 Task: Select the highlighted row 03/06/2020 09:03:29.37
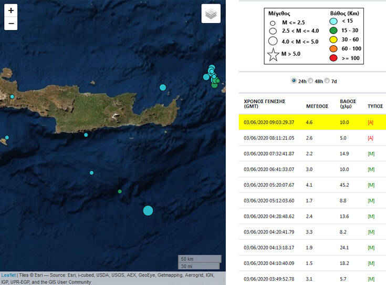pos(312,122)
